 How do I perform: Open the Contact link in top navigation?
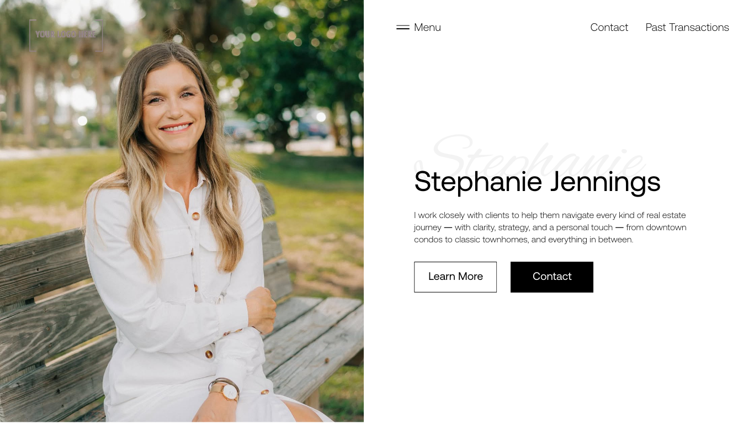tap(609, 27)
